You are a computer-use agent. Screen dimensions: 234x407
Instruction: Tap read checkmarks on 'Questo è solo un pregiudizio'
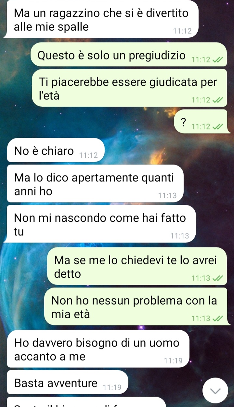pyautogui.click(x=217, y=60)
